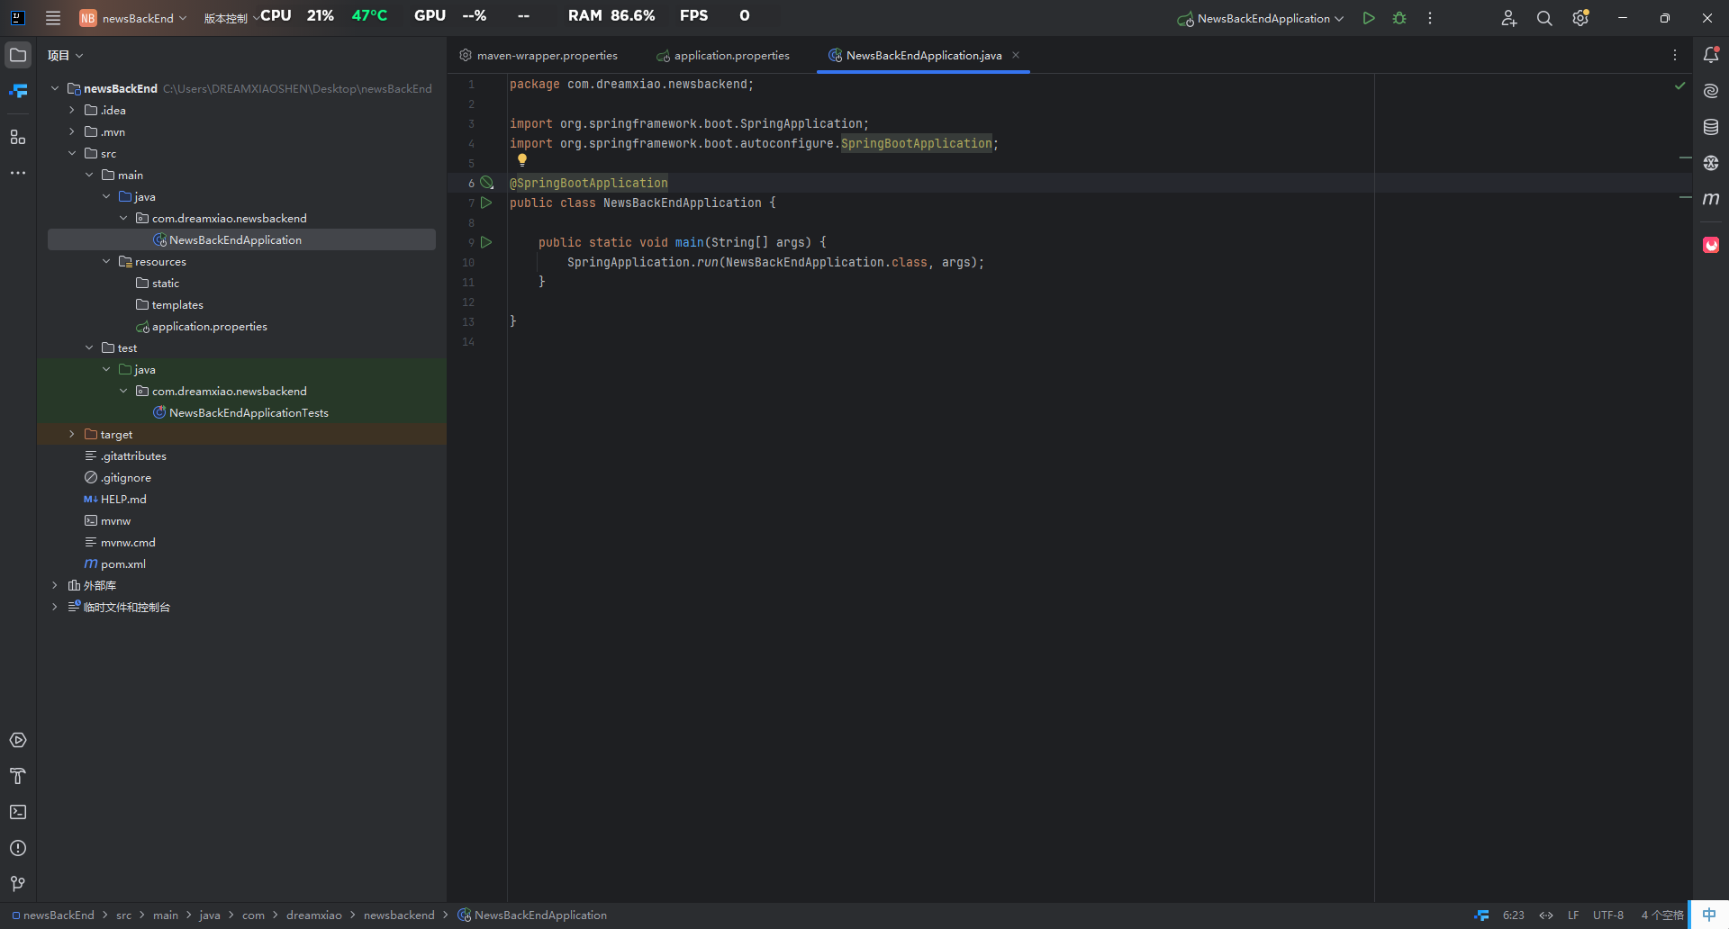Switch to the maven-wrapper.properties tab
The height and width of the screenshot is (929, 1729).
[547, 56]
